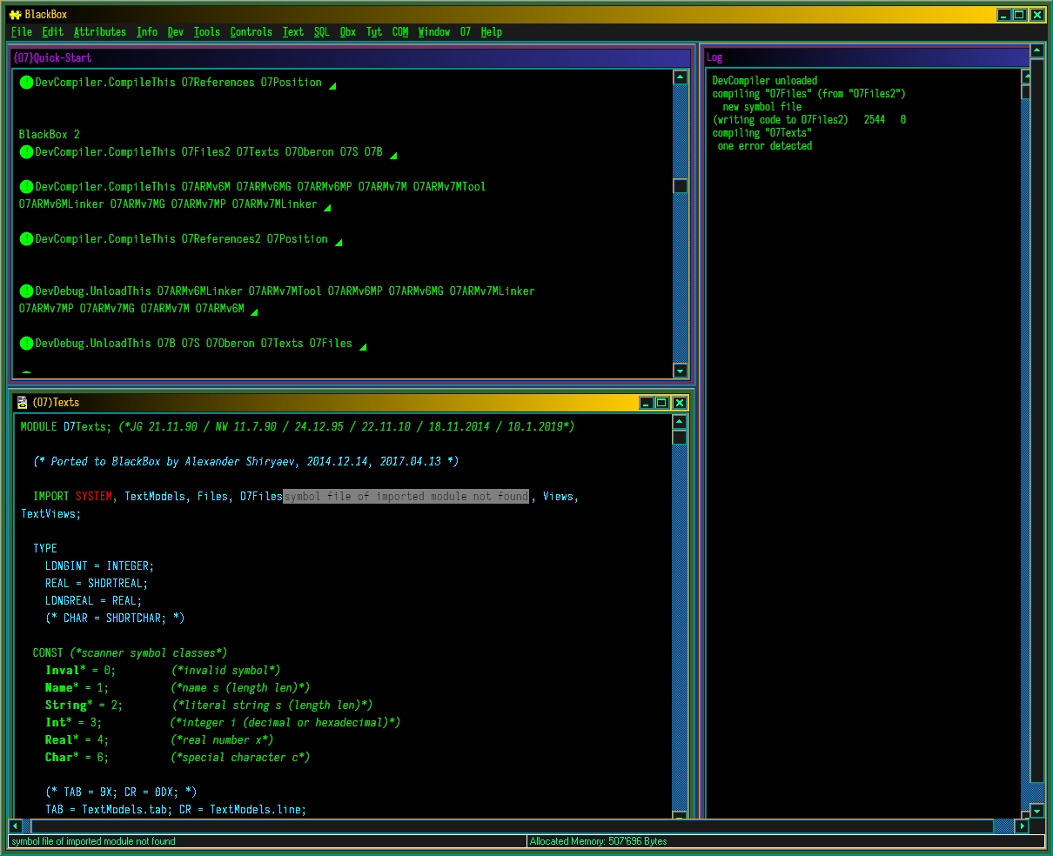Click the Log panel scrollbar thumb
1053x856 pixels.
click(x=1025, y=91)
